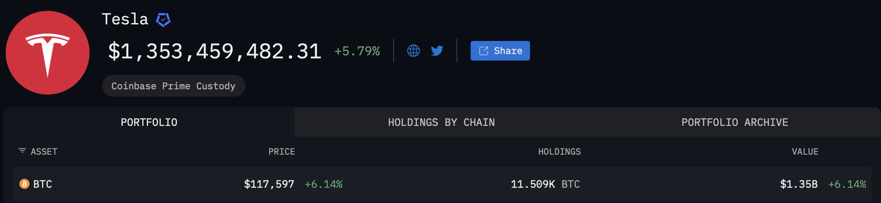Click the $117,597 BTC price
The width and height of the screenshot is (881, 203).
tap(269, 184)
